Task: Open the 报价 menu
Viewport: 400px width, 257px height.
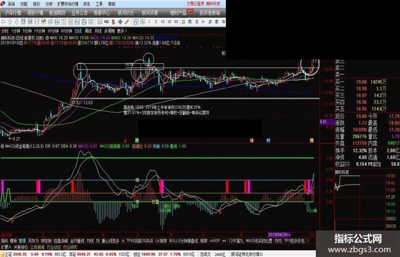Action: (x=36, y=4)
